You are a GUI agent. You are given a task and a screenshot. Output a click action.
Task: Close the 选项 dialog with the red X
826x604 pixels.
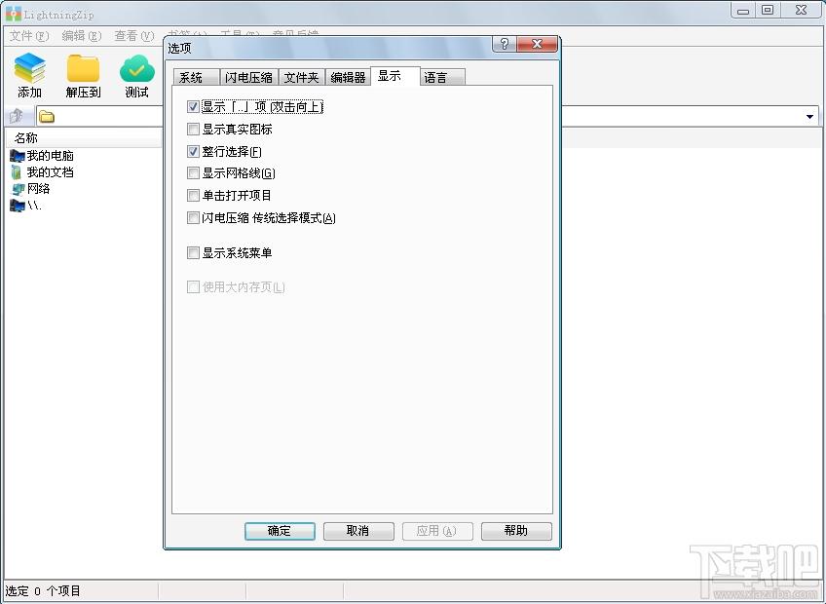click(537, 44)
